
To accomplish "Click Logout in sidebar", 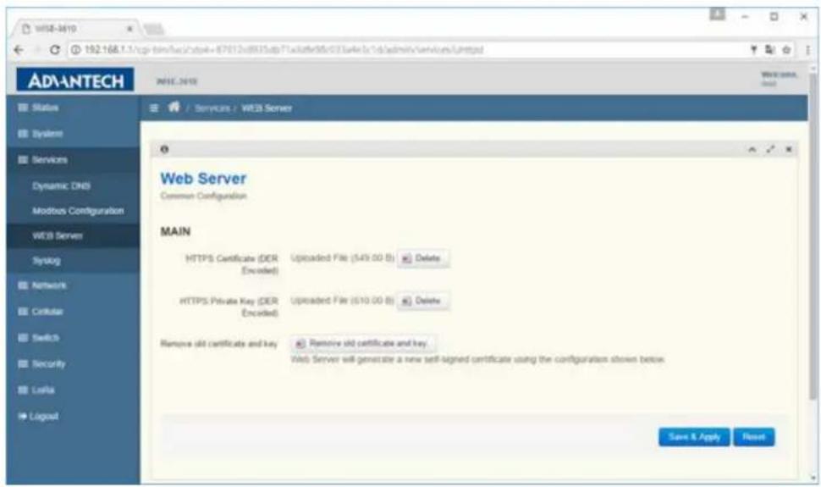I will [x=73, y=416].
